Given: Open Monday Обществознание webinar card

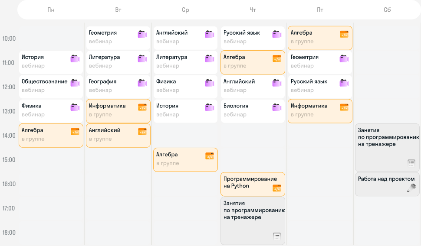Looking at the screenshot, I should coord(51,87).
